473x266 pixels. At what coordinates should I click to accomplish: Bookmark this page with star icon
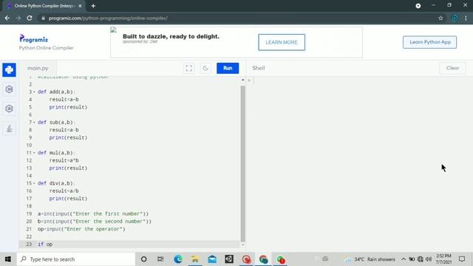coord(440,18)
